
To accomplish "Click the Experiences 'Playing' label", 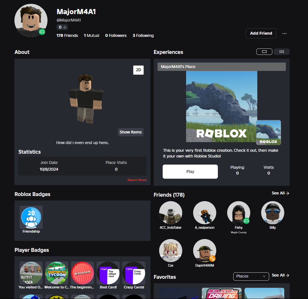I will click(x=237, y=167).
